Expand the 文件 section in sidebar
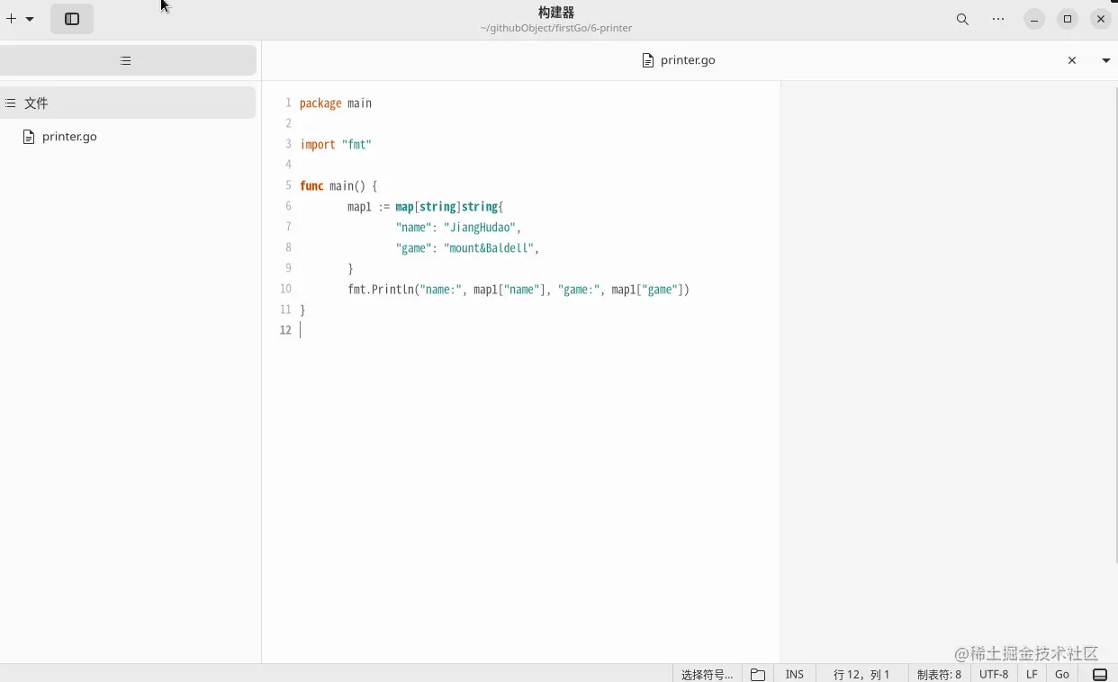Viewport: 1118px width, 682px height. 38,103
